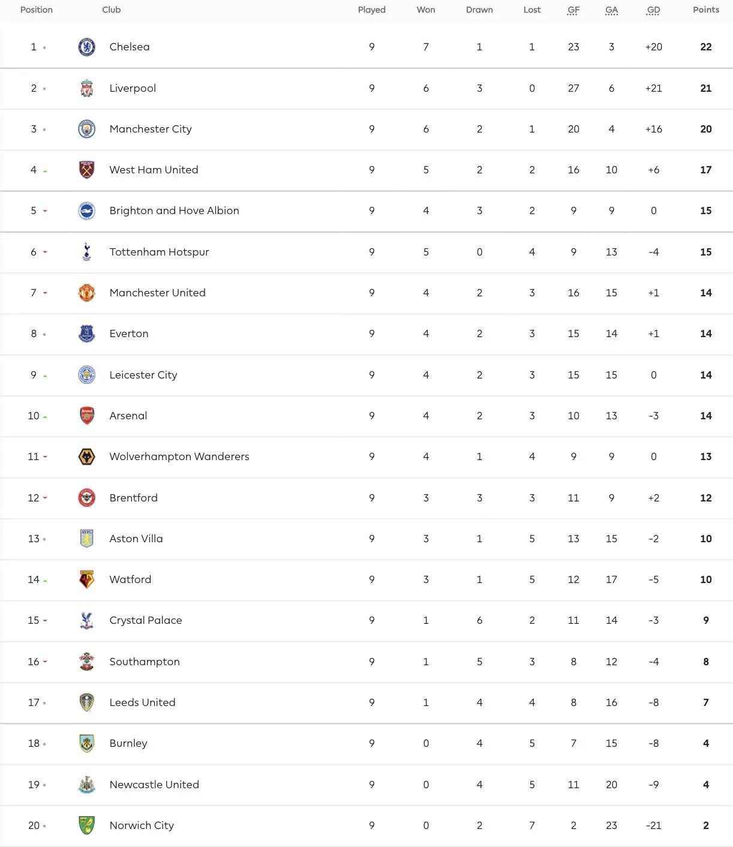Viewport: 733px width, 847px height.
Task: Open the Tottenham Hotspur crest icon
Action: coord(87,252)
